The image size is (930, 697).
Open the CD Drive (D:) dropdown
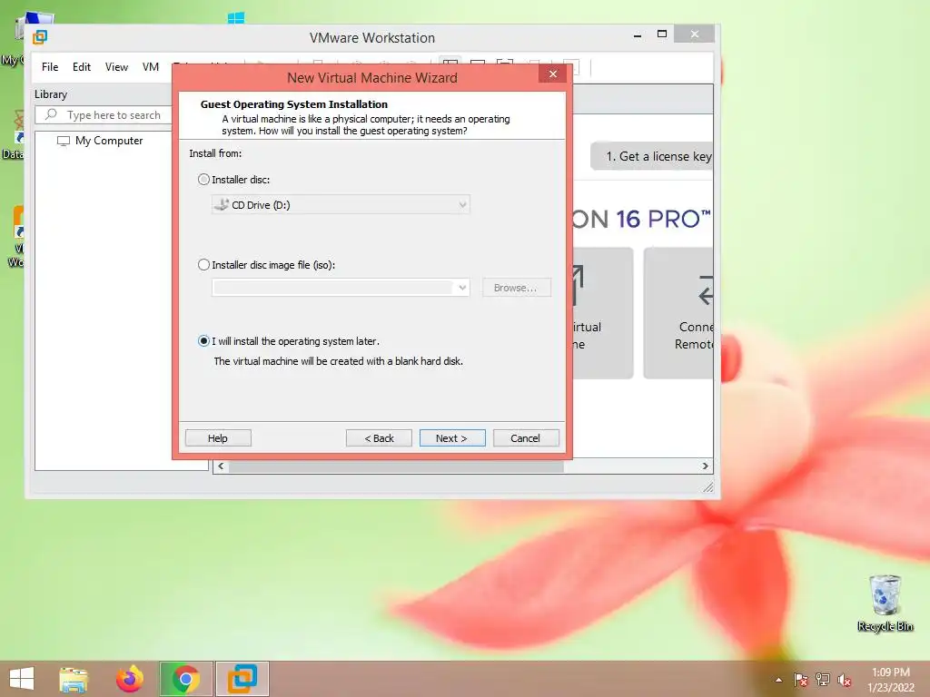[x=341, y=205]
